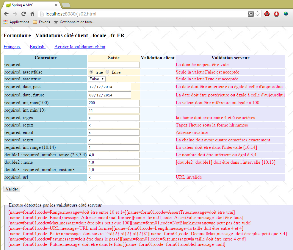Viewport: 293px width, 250px height.
Task: Click the browser forward arrow
Action: point(15,14)
